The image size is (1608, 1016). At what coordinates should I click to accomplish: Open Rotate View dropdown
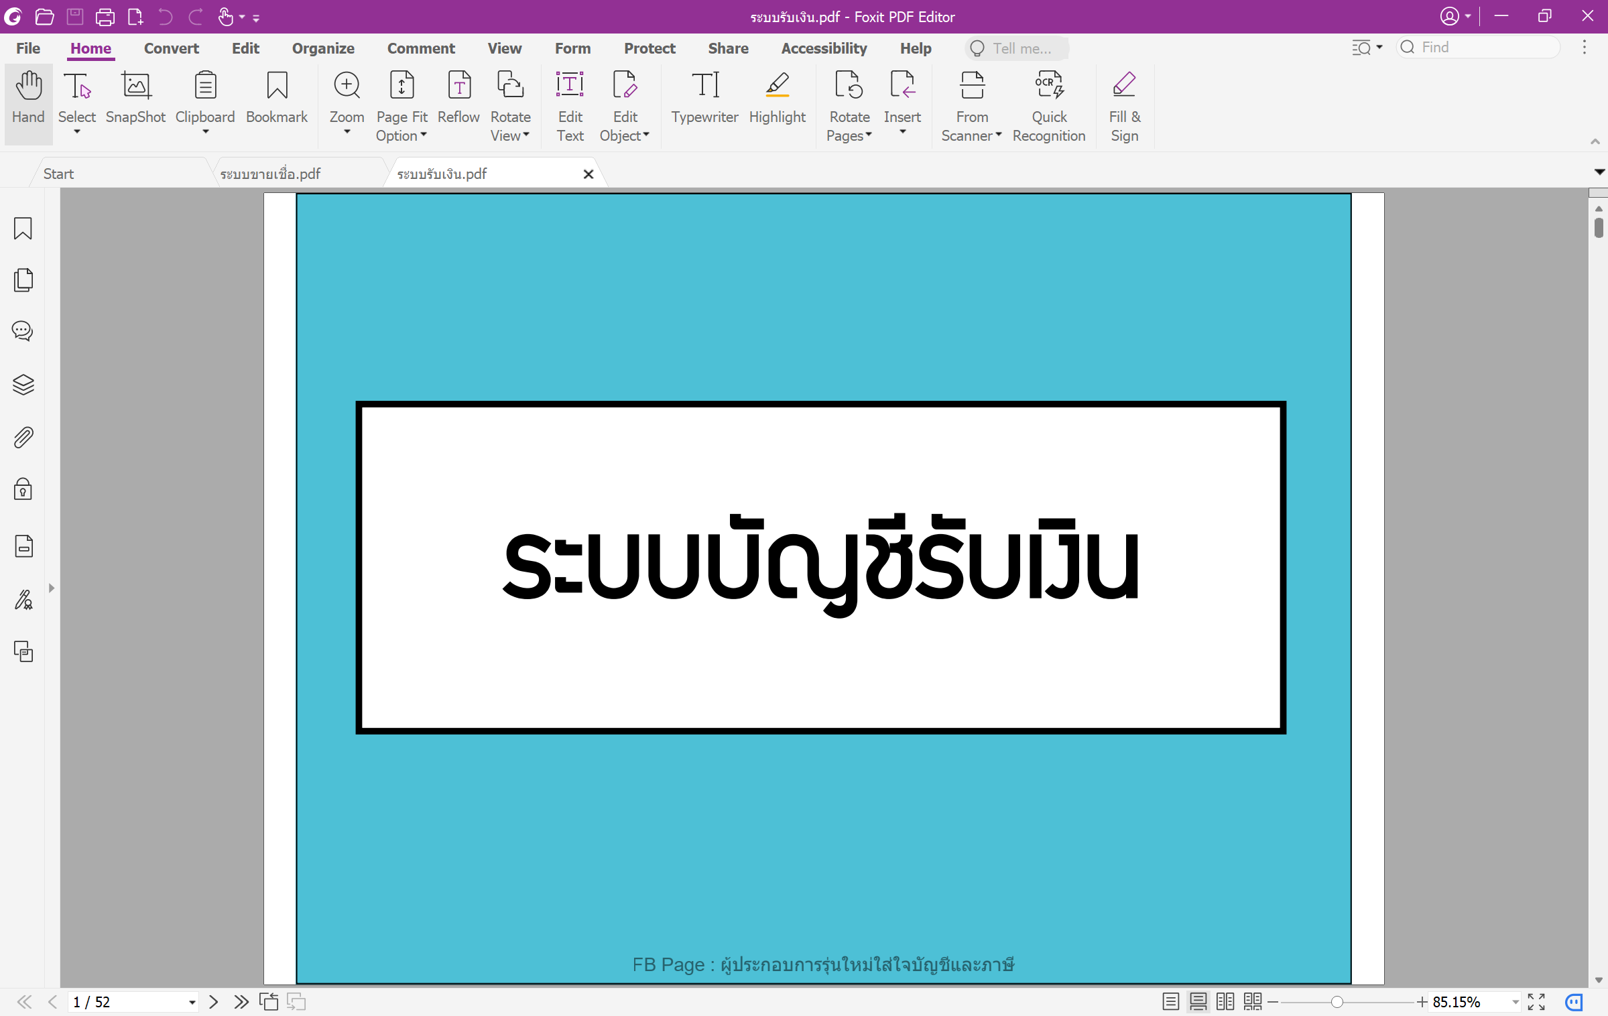tap(510, 106)
